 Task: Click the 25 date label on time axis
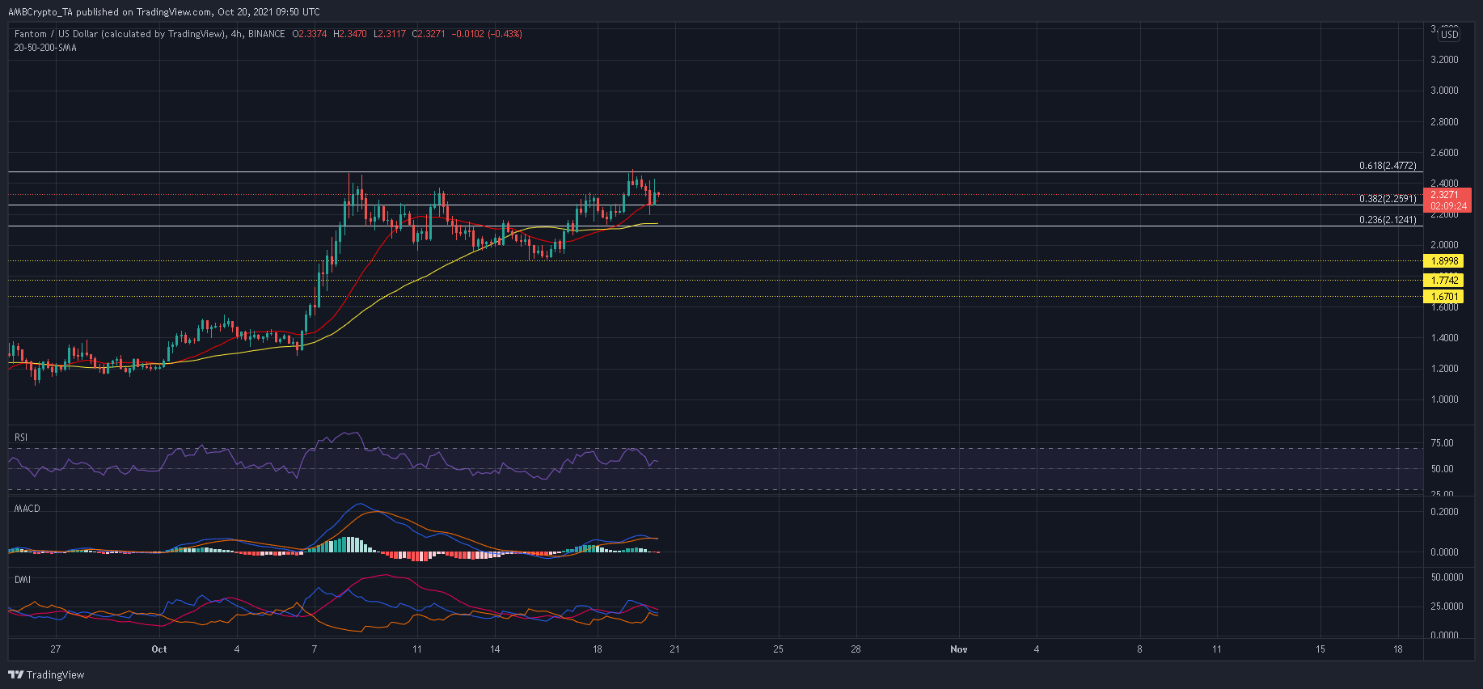(778, 649)
